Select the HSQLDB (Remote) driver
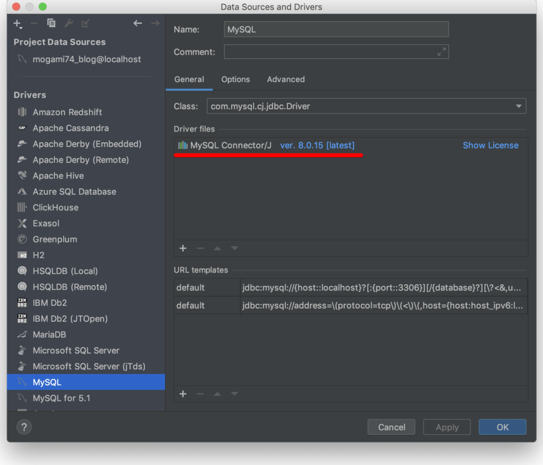The width and height of the screenshot is (543, 465). point(86,287)
